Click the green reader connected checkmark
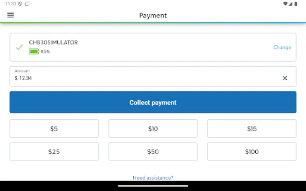Image resolution: width=306 pixels, height=191 pixels. [x=20, y=47]
